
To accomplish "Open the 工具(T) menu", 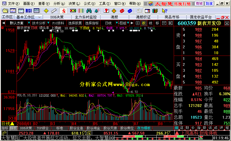I will point(105,4).
